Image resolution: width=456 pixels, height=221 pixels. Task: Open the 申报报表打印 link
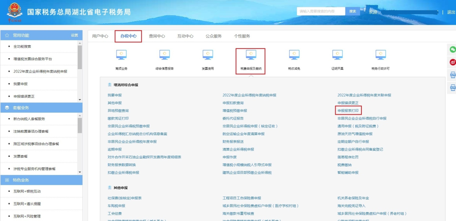point(348,110)
